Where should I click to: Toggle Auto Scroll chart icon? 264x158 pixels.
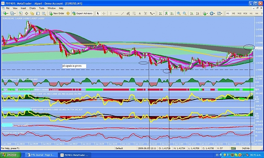coord(192,13)
